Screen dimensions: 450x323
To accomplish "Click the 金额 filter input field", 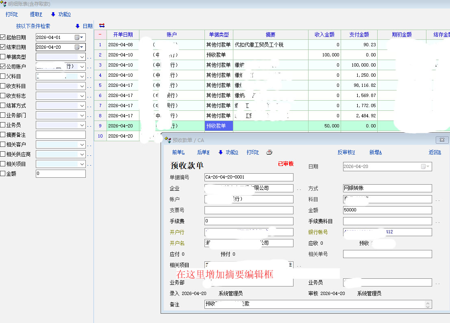I will [x=61, y=174].
